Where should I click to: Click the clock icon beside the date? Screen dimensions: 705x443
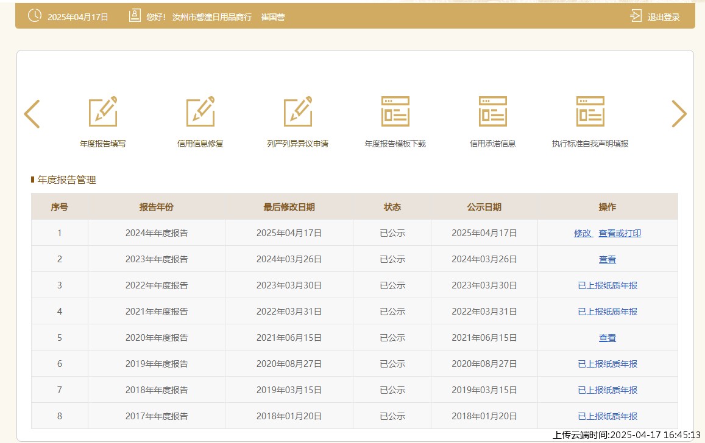(x=35, y=16)
